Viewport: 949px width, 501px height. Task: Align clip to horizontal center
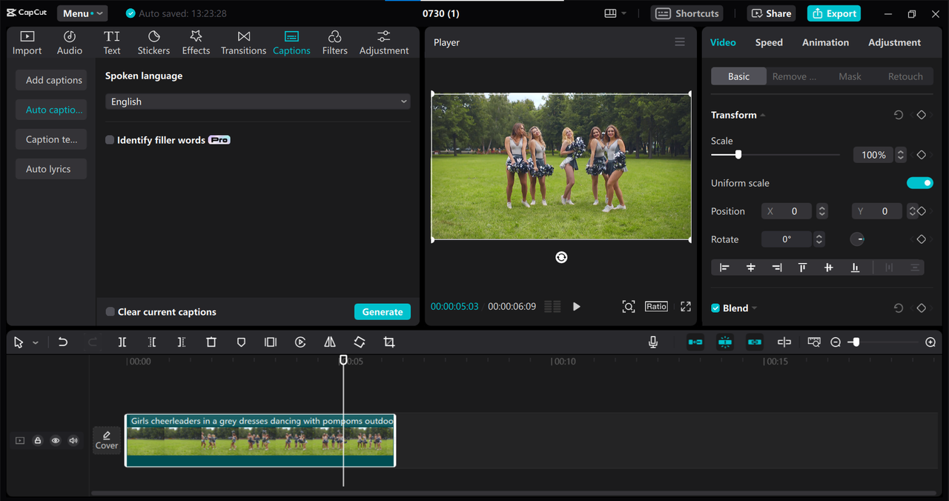[751, 268]
